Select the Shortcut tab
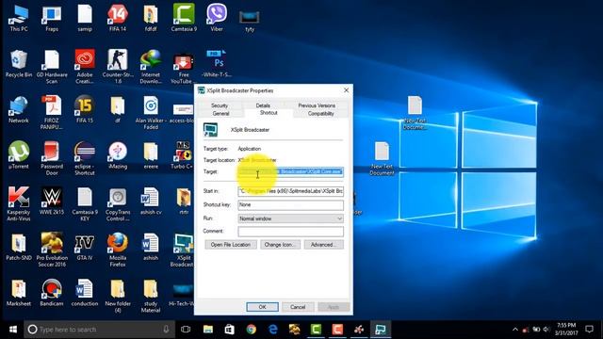 [269, 113]
